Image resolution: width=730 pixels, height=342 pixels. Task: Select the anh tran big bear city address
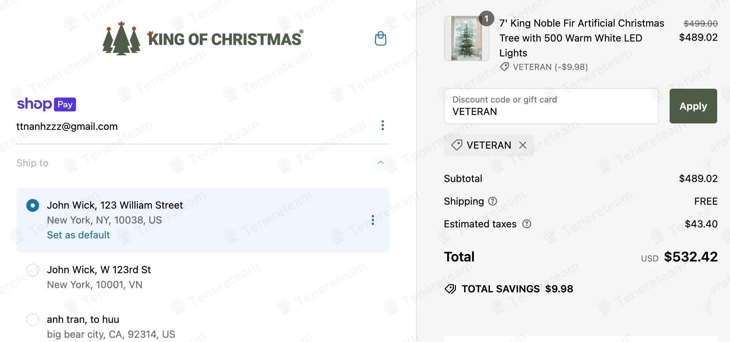point(33,320)
